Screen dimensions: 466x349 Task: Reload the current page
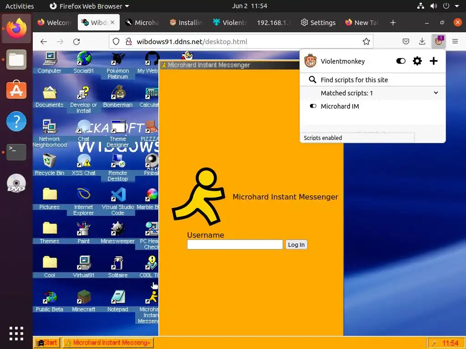click(76, 41)
